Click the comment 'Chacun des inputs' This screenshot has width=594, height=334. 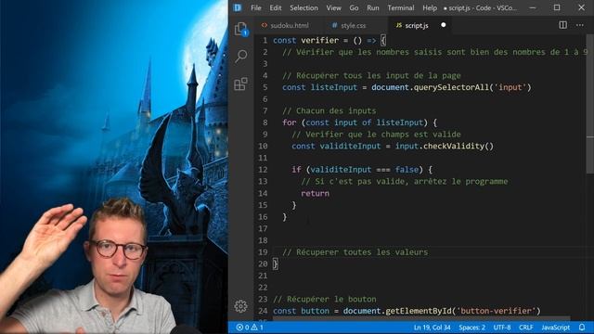336,110
